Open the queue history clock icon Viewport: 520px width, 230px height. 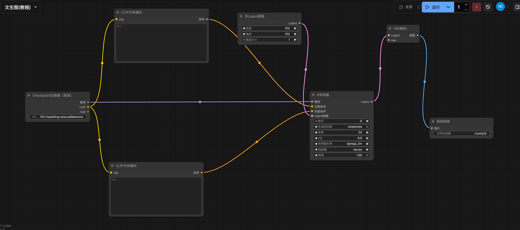tap(488, 7)
